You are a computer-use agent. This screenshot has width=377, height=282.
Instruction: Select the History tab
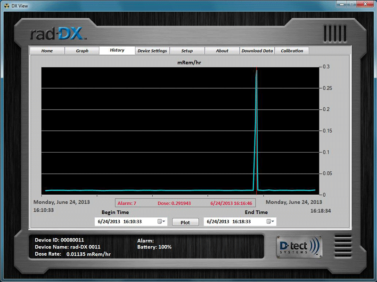[x=117, y=50]
